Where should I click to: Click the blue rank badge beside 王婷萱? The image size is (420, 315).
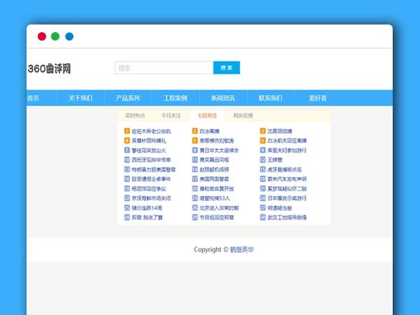point(262,160)
